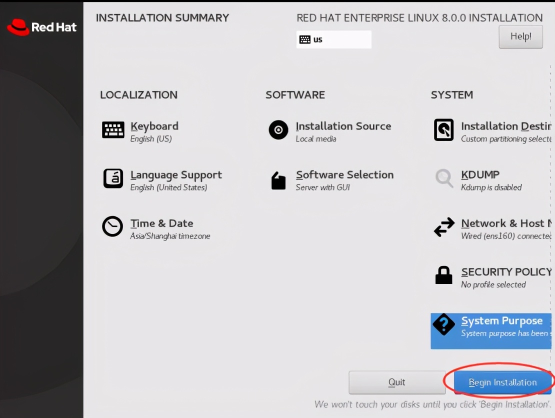Click 'Kdump is disabled' text
Viewport: 555px width, 418px height.
point(491,187)
